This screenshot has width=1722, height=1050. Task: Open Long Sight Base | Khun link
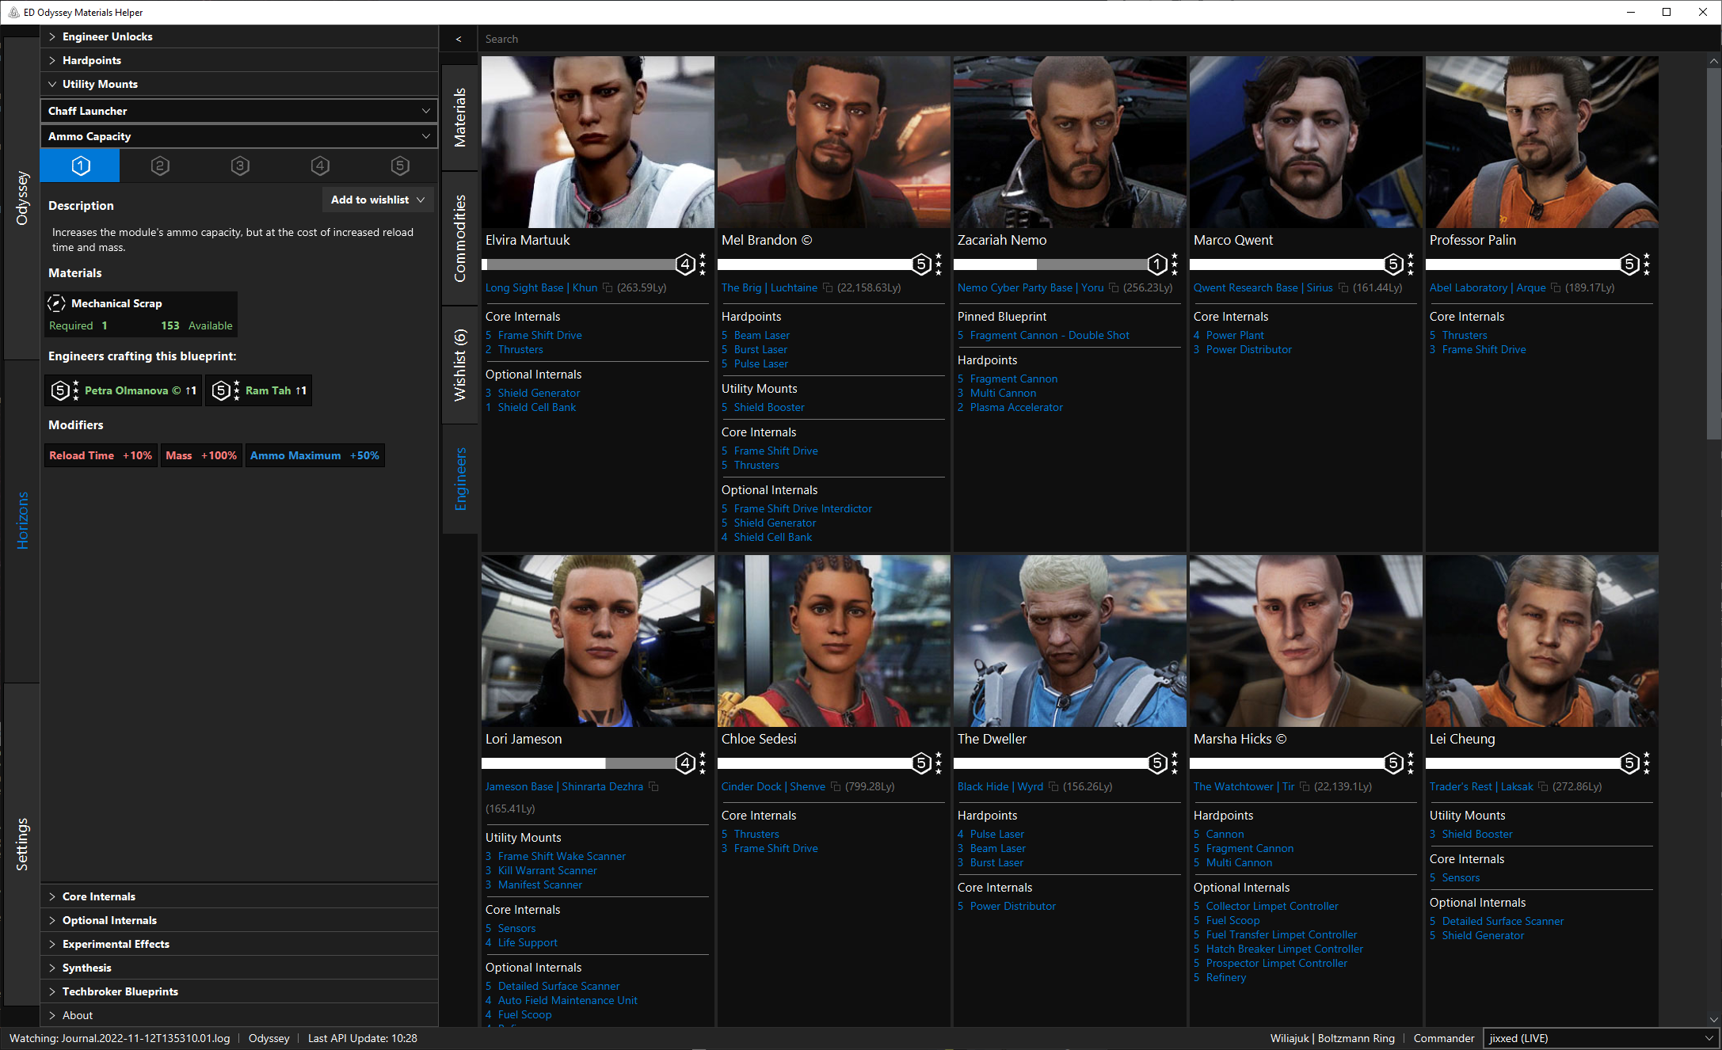point(542,287)
